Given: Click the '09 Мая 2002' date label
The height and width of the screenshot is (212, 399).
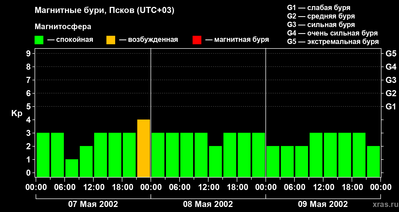Looking at the screenshot, I should coord(323,204).
